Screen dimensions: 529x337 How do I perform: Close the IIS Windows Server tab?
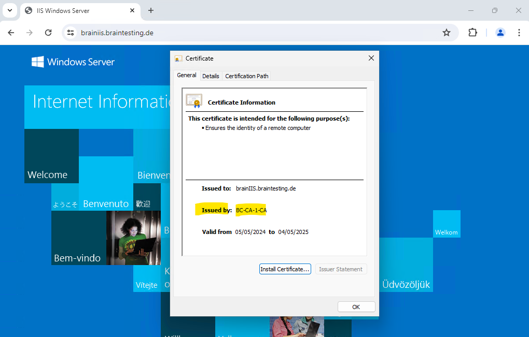[132, 10]
